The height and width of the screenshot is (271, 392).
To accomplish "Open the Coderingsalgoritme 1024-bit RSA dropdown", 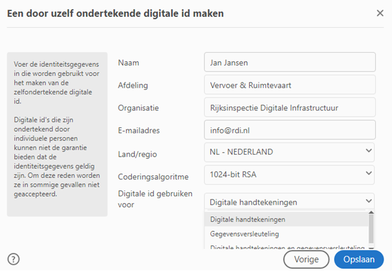I will coord(289,174).
